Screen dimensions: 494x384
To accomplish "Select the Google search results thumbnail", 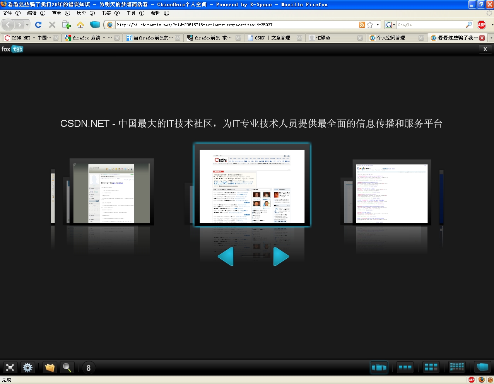I will click(391, 193).
